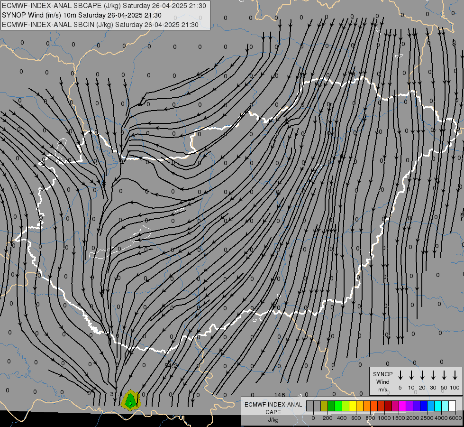Pick the cyan swatch above the 4000 label
464x427 pixels.
[x=438, y=406]
